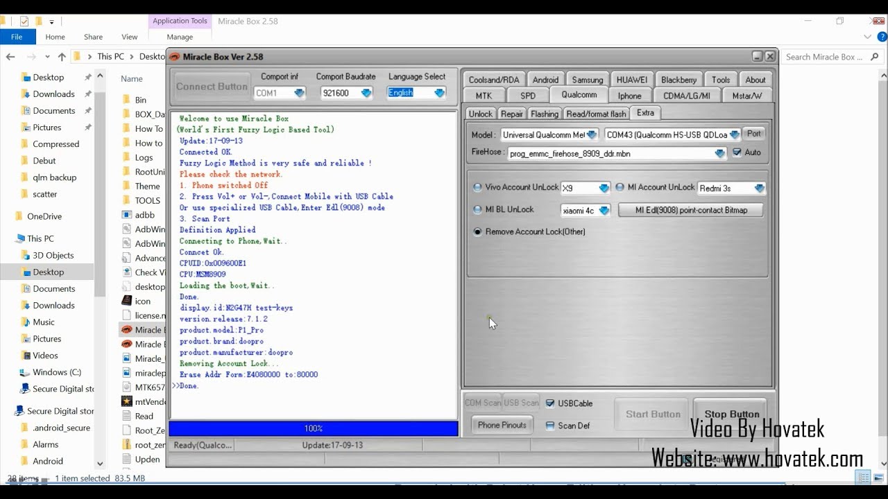Click MI Edl(9008) point-contact Bitmap button
This screenshot has width=888, height=499.
pyautogui.click(x=691, y=210)
